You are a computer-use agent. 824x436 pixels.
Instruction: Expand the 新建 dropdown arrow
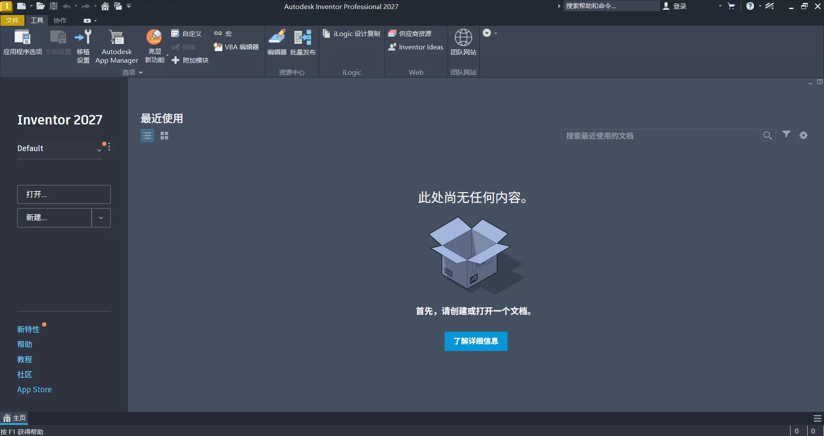(x=101, y=218)
